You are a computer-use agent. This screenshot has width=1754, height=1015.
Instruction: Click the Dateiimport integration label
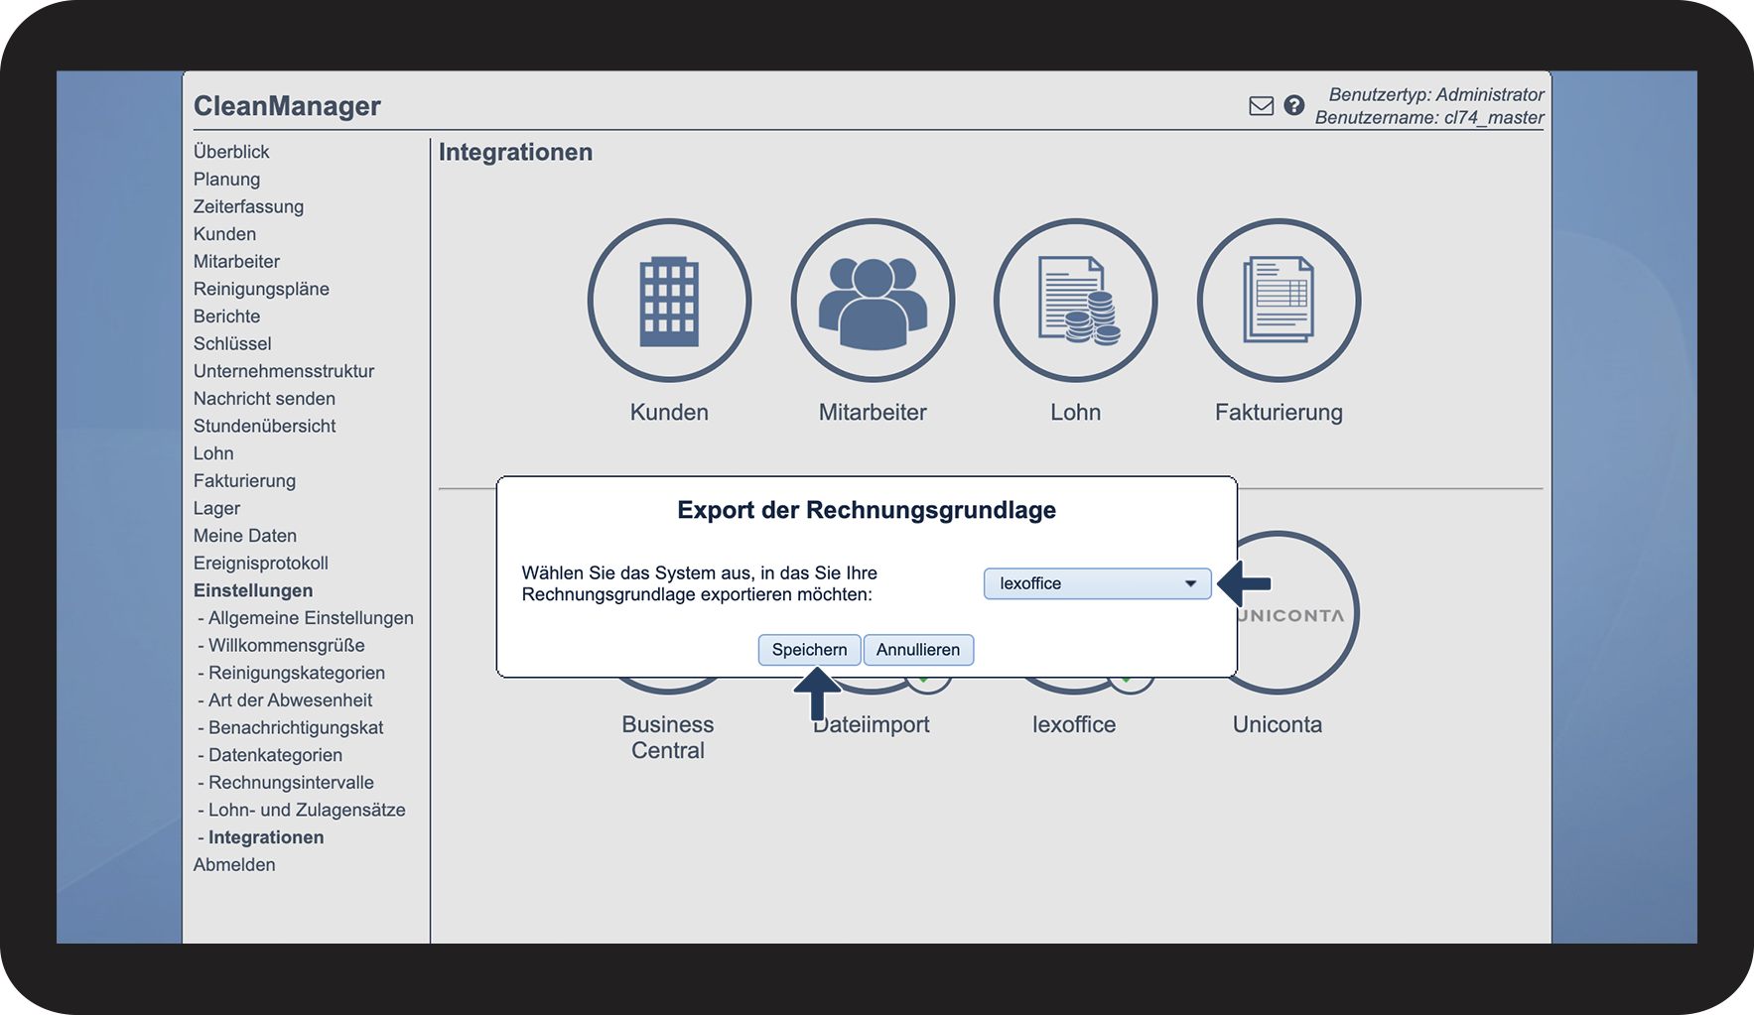pos(872,724)
